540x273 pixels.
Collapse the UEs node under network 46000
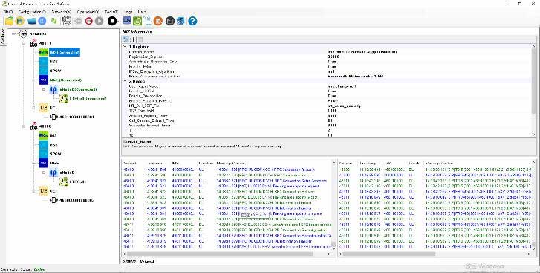(x=33, y=190)
